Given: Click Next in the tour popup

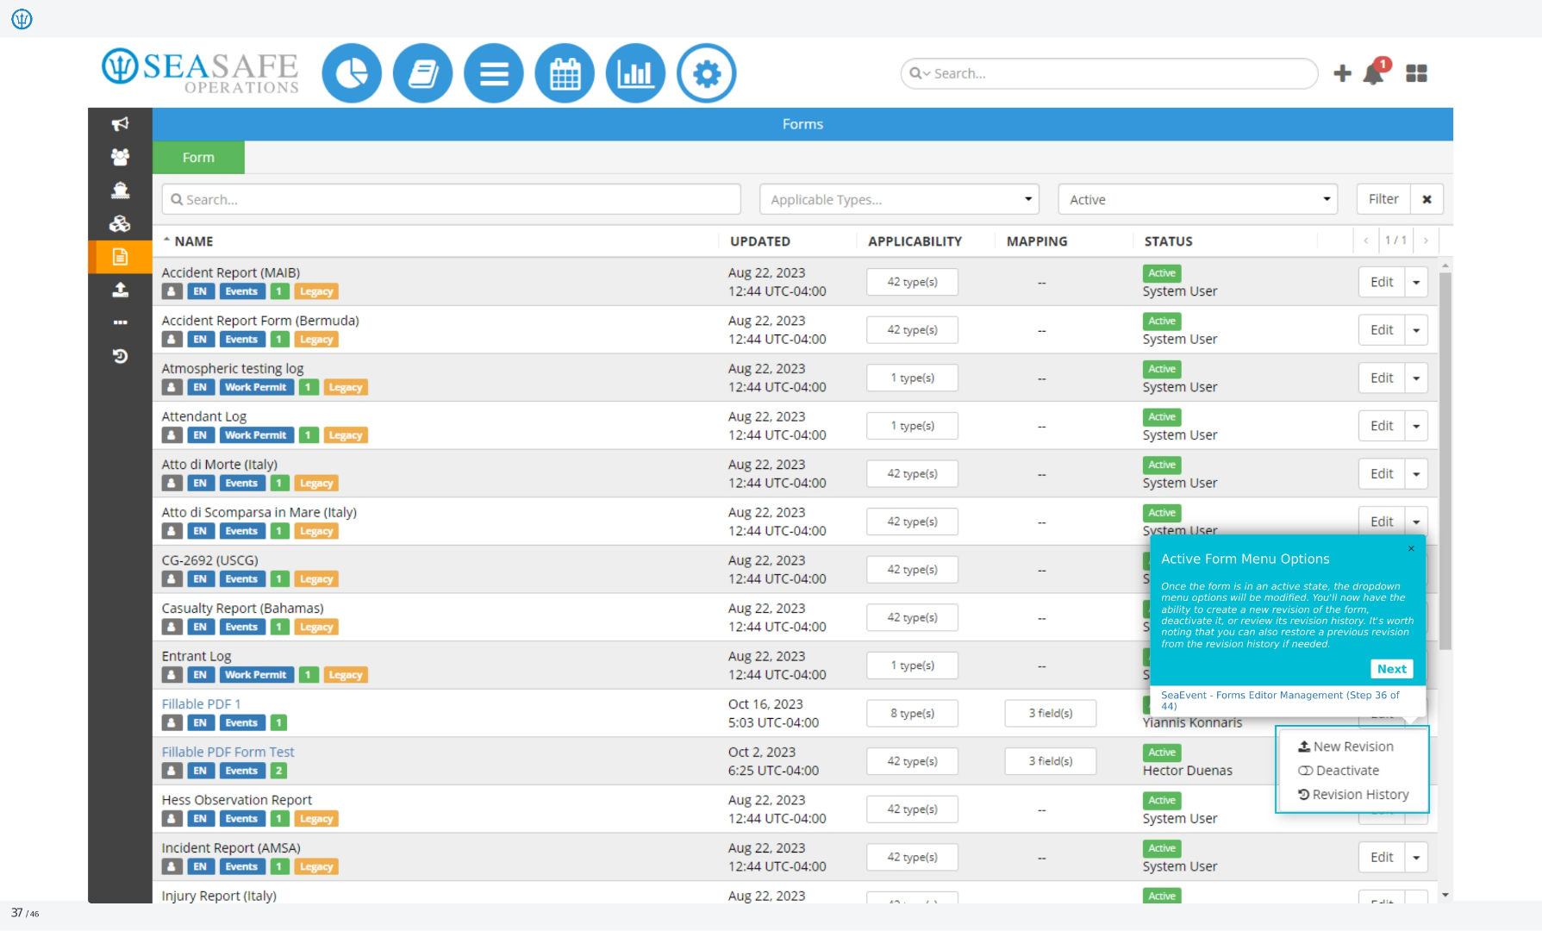Looking at the screenshot, I should pyautogui.click(x=1391, y=669).
